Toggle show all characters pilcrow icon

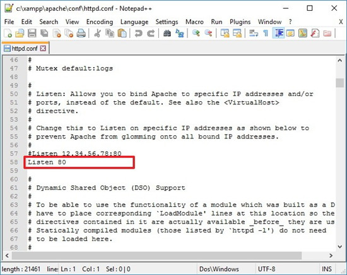point(266,34)
